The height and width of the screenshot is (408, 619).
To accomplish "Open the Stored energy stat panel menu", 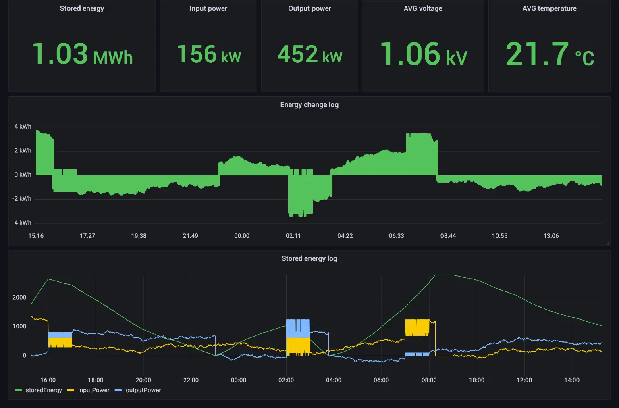I will 82,8.
